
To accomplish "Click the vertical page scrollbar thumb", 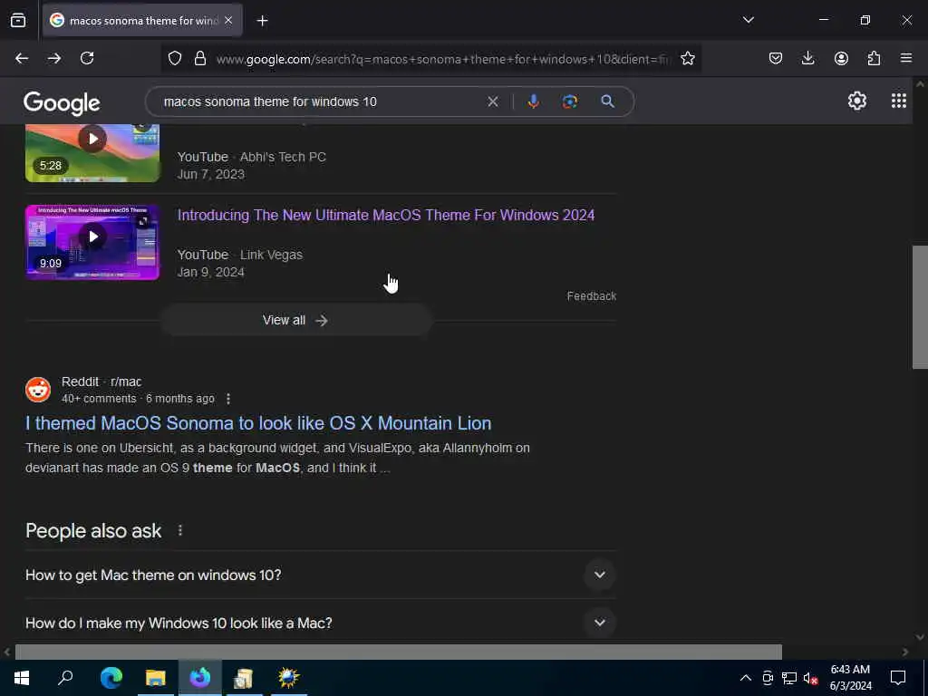I will [x=919, y=306].
